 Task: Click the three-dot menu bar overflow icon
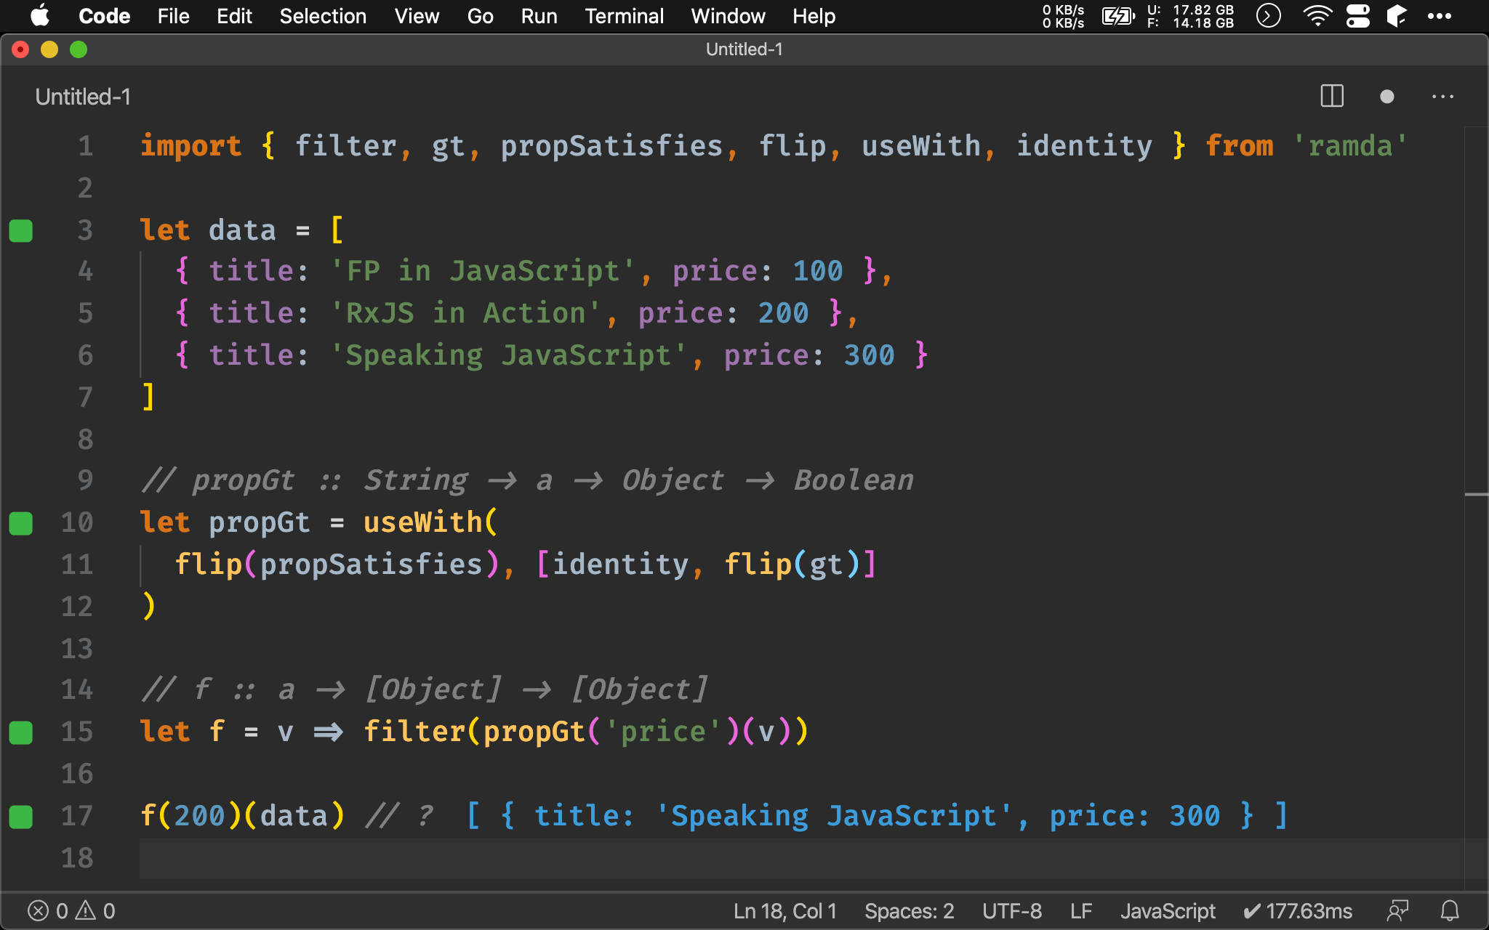coord(1439,16)
